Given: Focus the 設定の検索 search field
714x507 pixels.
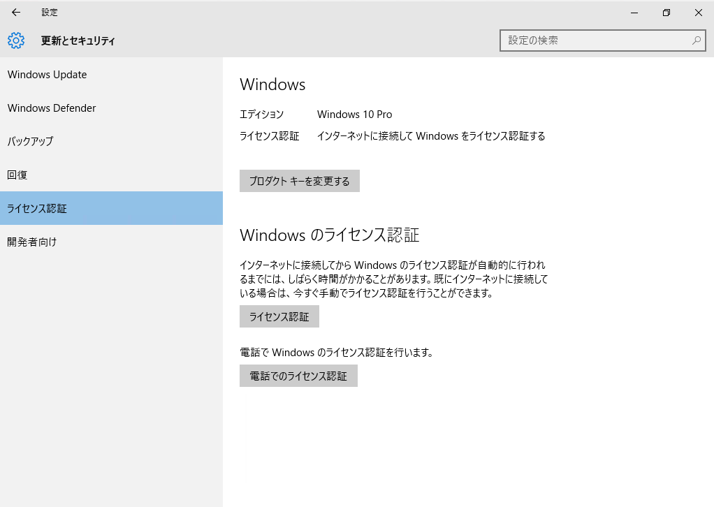Looking at the screenshot, I should (x=602, y=41).
